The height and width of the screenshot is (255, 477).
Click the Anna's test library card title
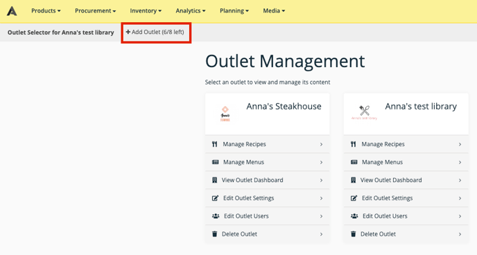pyautogui.click(x=421, y=107)
